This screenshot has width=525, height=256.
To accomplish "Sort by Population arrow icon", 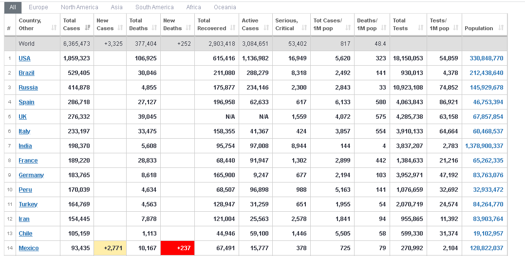I will click(x=501, y=28).
